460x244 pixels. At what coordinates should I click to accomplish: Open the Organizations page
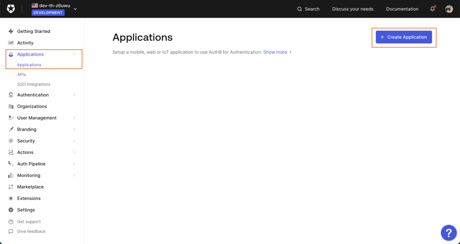coord(32,106)
